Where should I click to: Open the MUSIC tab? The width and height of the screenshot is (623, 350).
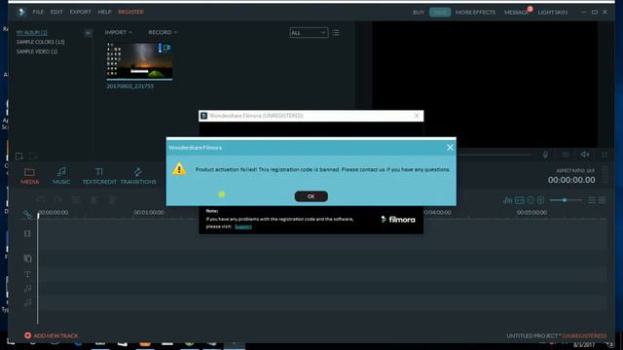tap(61, 175)
